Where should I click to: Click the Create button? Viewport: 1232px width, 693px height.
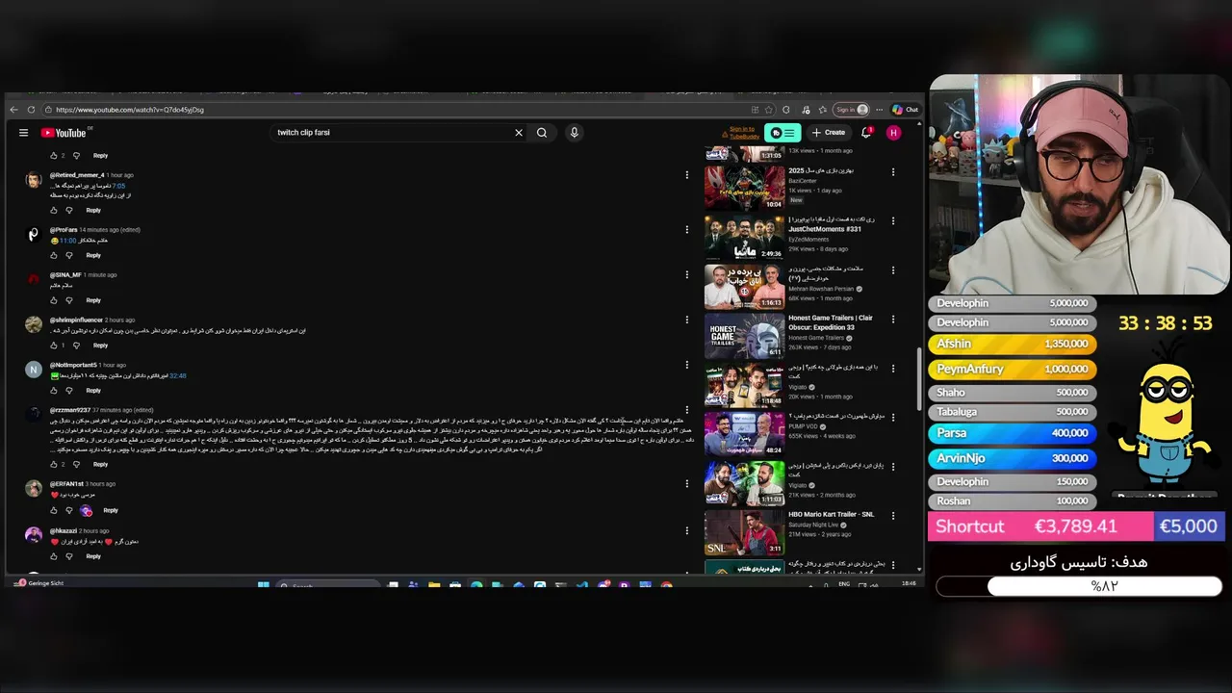(829, 133)
